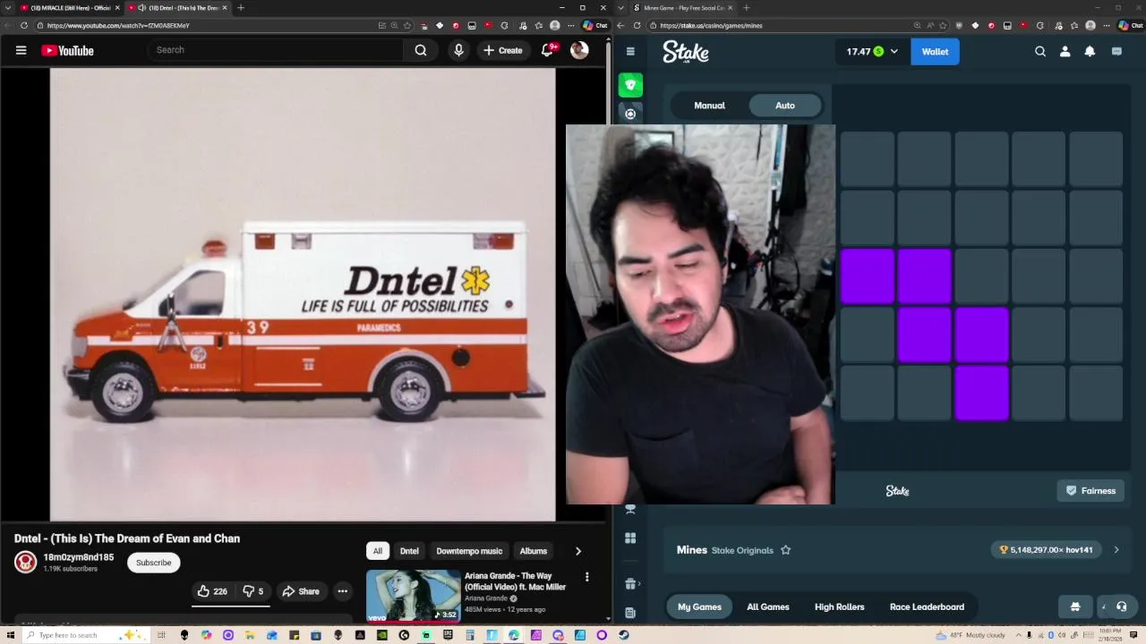The height and width of the screenshot is (644, 1146).
Task: Toggle the purple tile in third row first column
Action: [867, 276]
